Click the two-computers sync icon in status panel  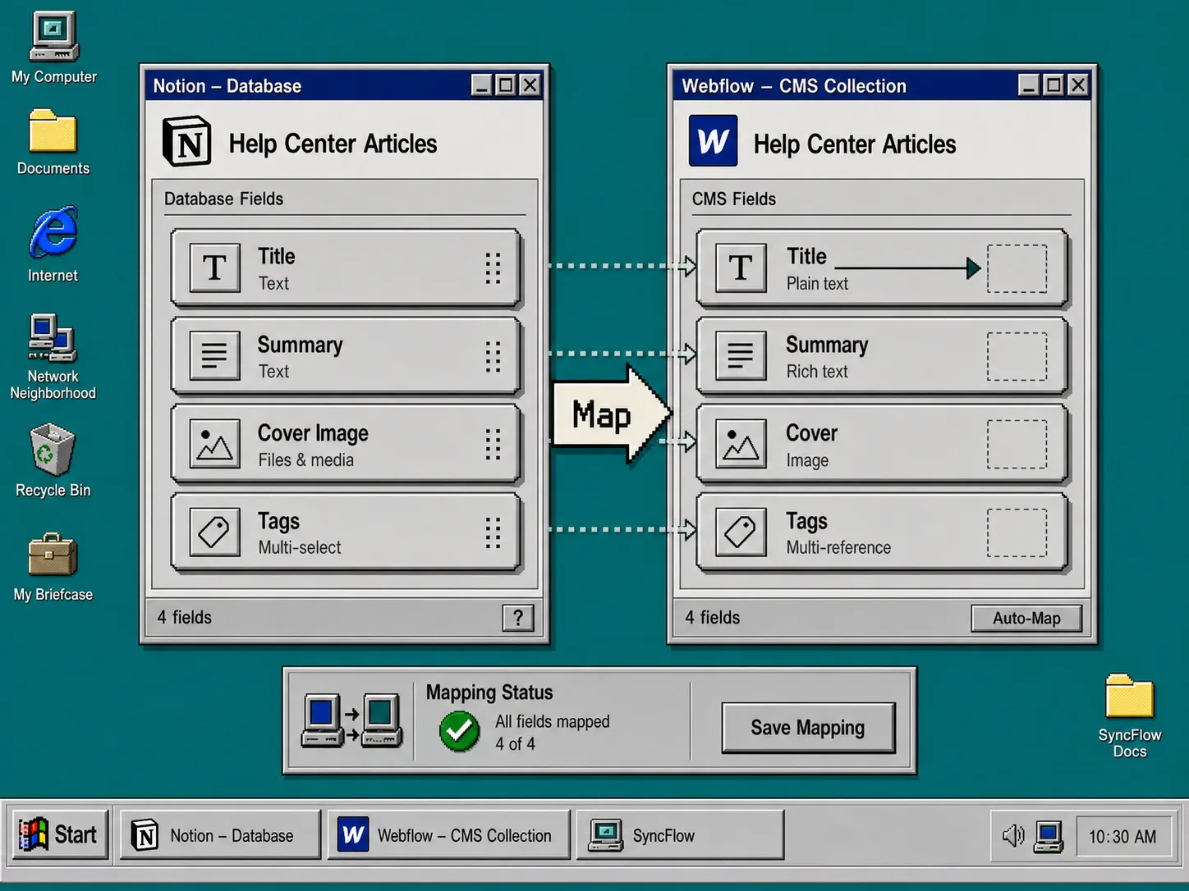[x=351, y=721]
